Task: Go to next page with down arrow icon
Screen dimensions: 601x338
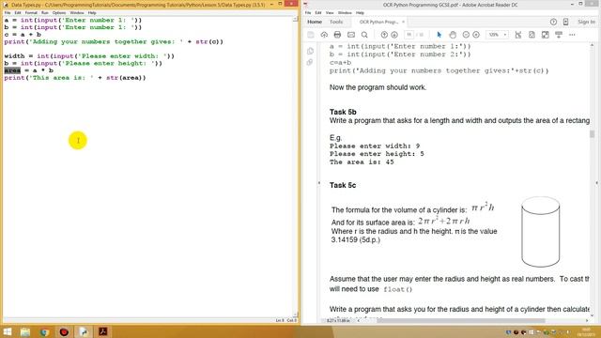Action: 394,35
